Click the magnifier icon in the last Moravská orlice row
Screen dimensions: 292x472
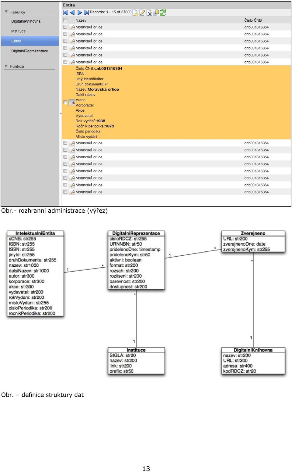[x=72, y=192]
